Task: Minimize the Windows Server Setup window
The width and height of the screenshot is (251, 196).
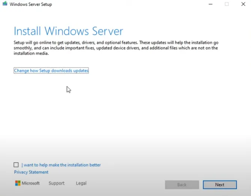Action: point(210,4)
